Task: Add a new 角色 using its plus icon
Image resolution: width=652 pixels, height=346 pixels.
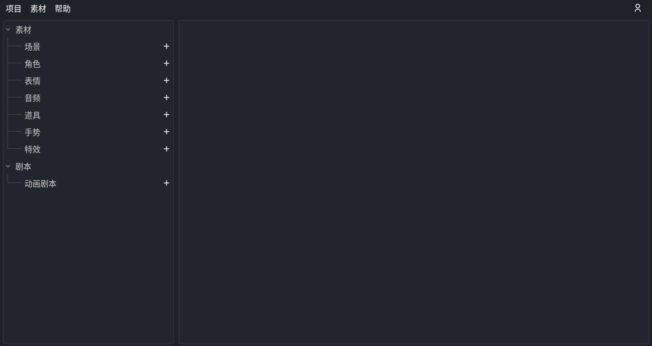Action: click(x=166, y=63)
